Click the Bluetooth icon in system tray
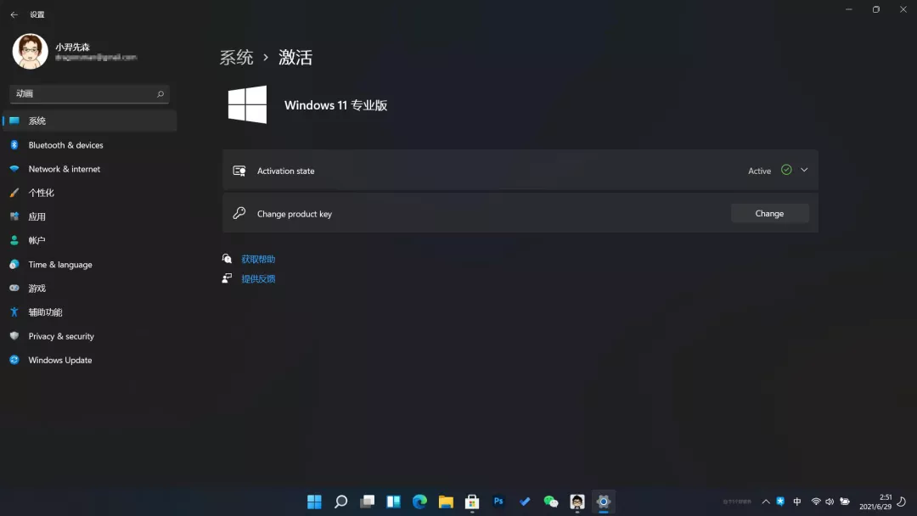The height and width of the screenshot is (516, 917). [780, 502]
